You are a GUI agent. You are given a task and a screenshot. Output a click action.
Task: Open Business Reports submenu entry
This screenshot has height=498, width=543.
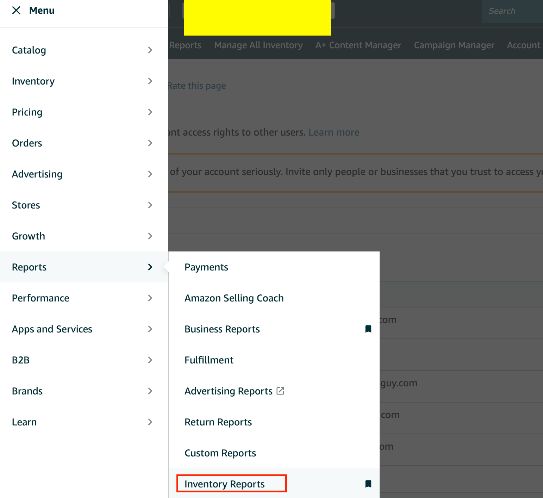[x=274, y=329]
